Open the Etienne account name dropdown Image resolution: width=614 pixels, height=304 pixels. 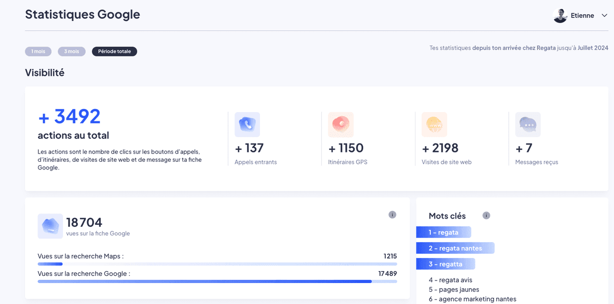coord(582,16)
